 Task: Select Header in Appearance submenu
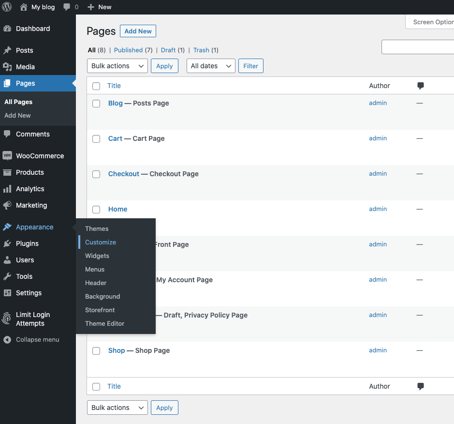pos(96,283)
